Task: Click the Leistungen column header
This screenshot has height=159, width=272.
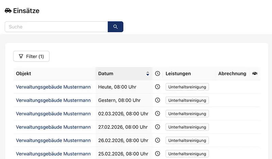Action: pos(178,73)
